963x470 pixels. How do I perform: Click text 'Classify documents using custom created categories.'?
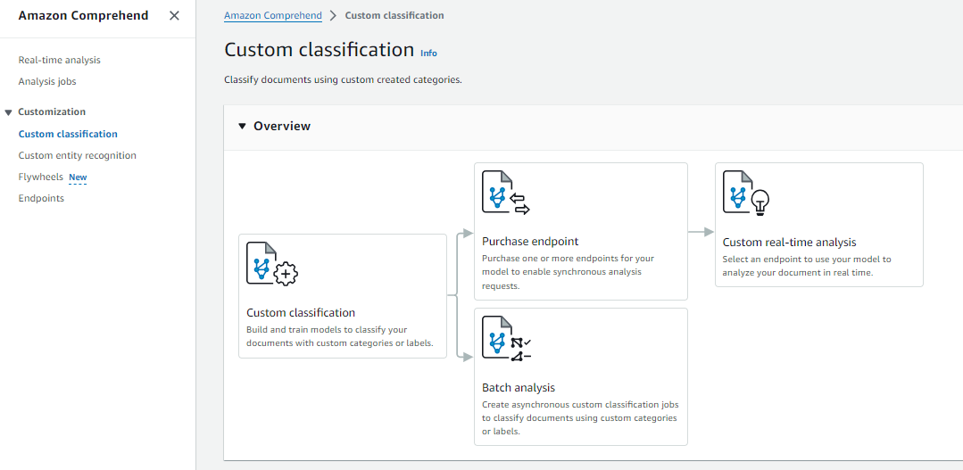pyautogui.click(x=343, y=79)
